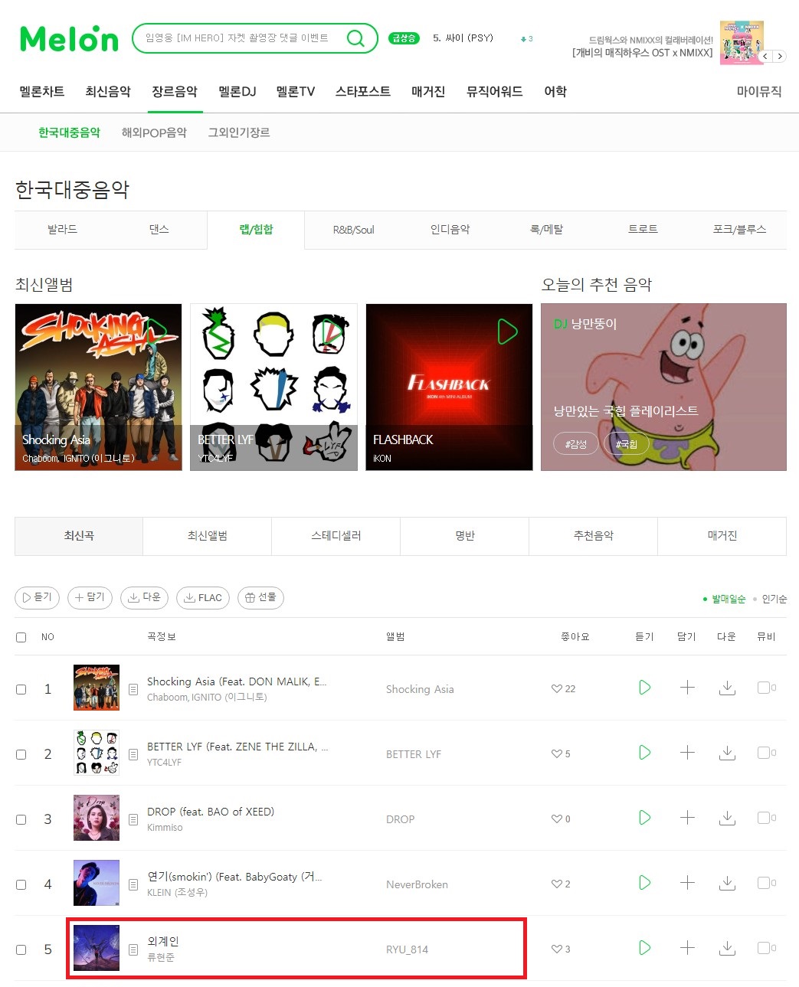Click the FLAC download button
This screenshot has height=987, width=799.
pyautogui.click(x=203, y=598)
